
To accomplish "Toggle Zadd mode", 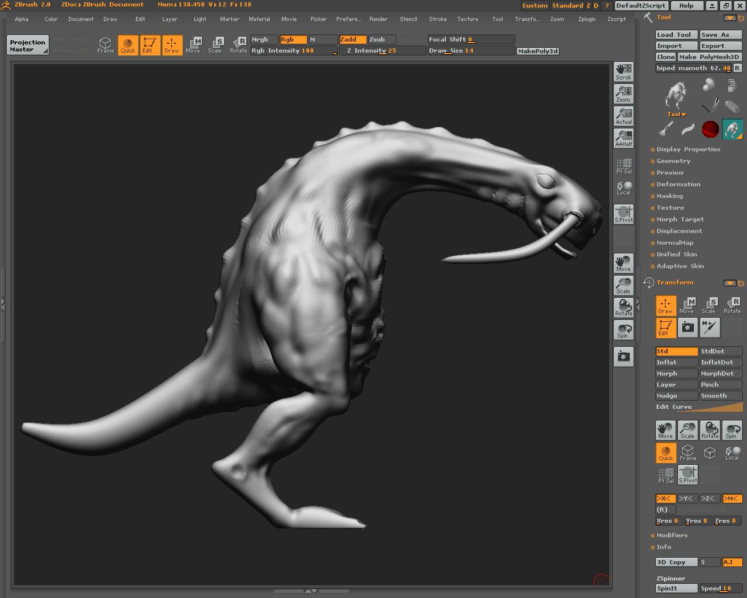I will click(353, 40).
